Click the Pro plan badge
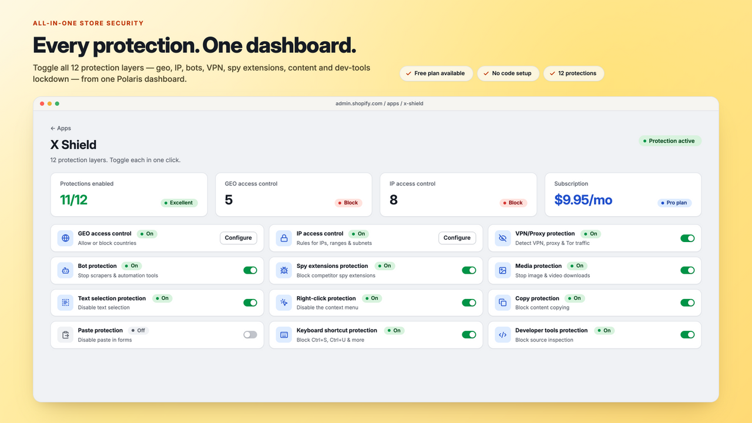This screenshot has width=752, height=423. coord(674,203)
